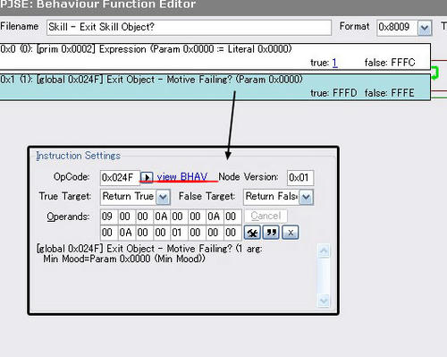Open the True Target dropdown
447x357 pixels.
pyautogui.click(x=164, y=197)
